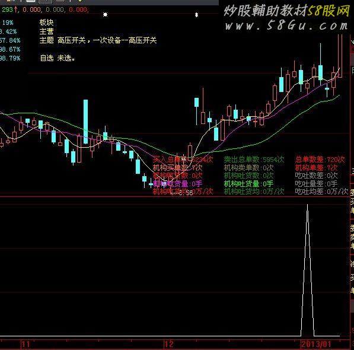Image resolution: width=354 pixels, height=350 pixels.
Task: Select the 板块 label in the info overlay
Action: 46,23
